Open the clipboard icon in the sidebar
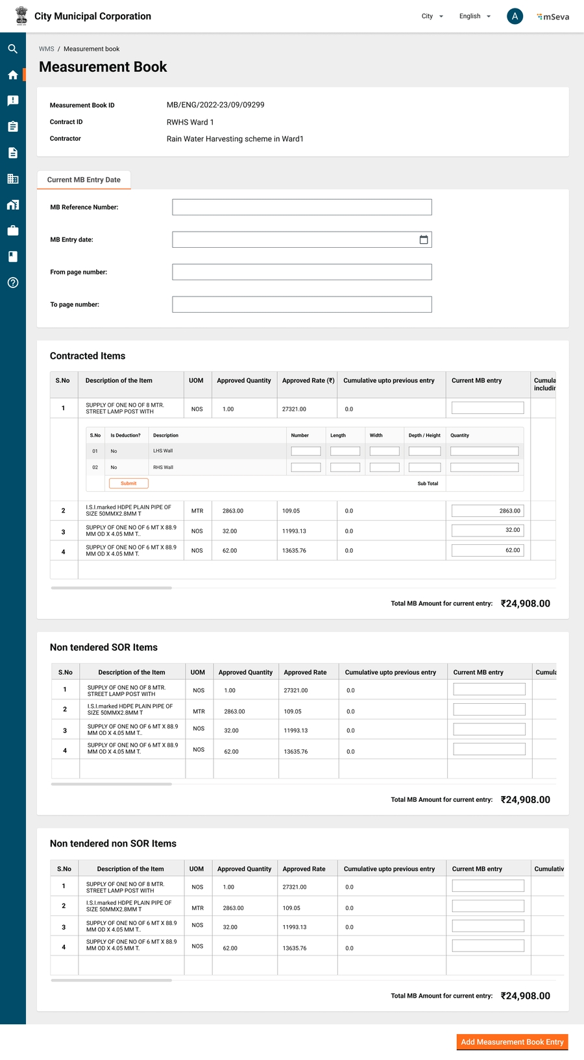This screenshot has width=584, height=1060. click(x=12, y=126)
